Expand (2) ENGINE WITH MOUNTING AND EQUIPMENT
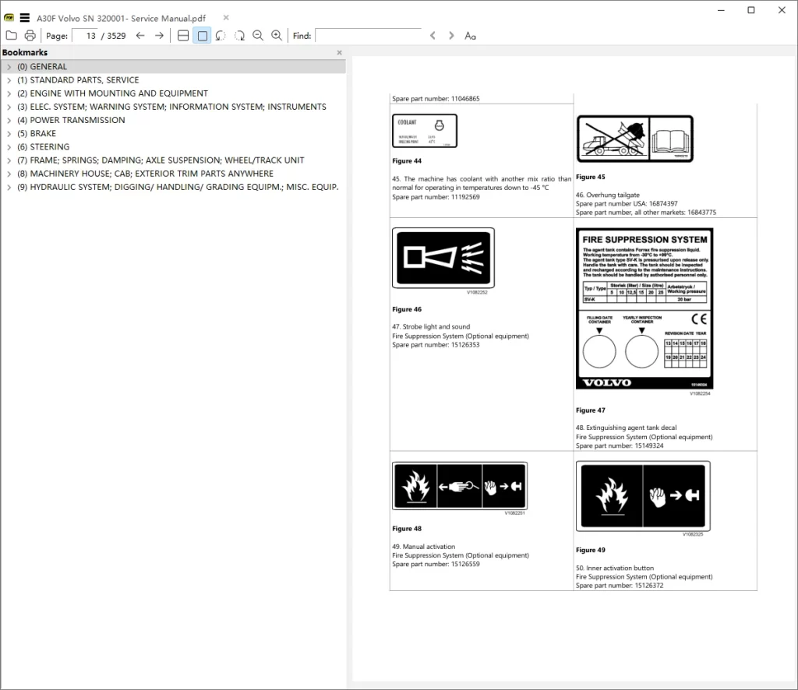Screen dimensions: 798x690 point(9,93)
